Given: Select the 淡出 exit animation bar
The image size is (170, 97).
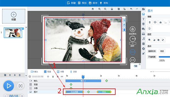Looking at the screenshot, I should click(x=104, y=92).
